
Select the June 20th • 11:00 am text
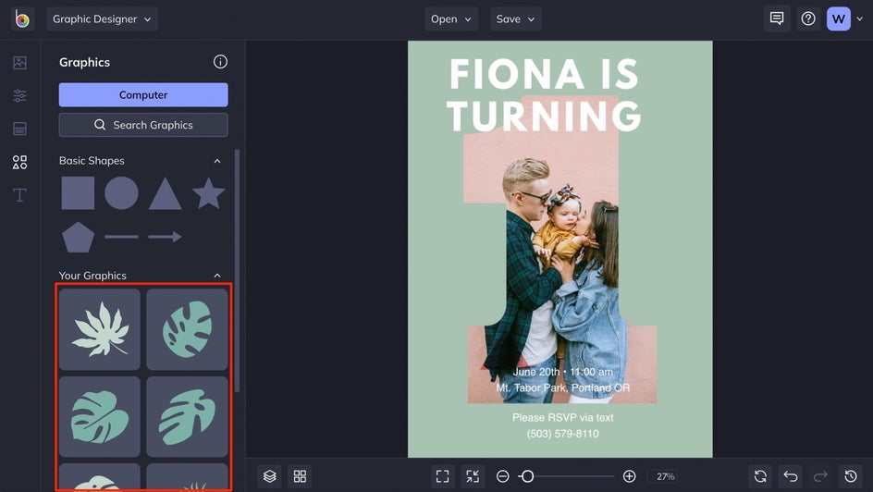click(x=563, y=372)
